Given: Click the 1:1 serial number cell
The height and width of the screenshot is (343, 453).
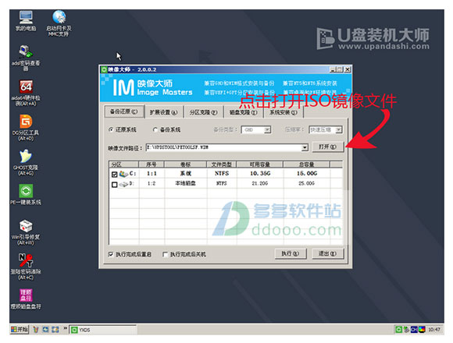Looking at the screenshot, I should 152,174.
